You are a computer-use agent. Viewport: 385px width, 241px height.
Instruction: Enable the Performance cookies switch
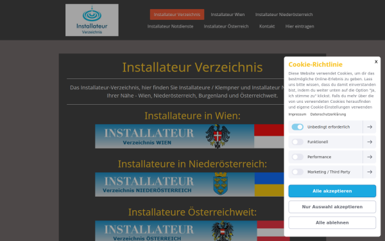click(297, 157)
